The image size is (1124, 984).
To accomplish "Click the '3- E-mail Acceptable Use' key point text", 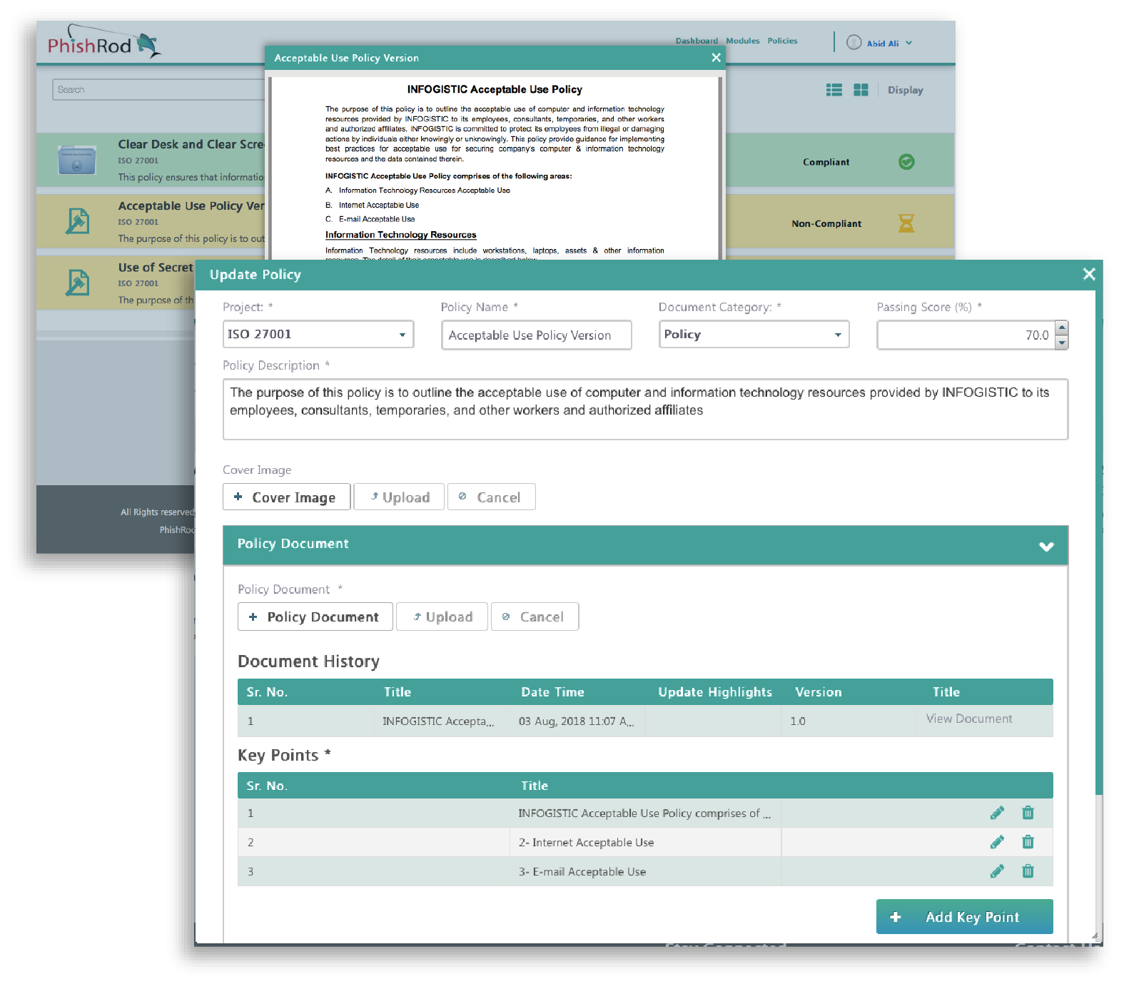I will [x=582, y=872].
